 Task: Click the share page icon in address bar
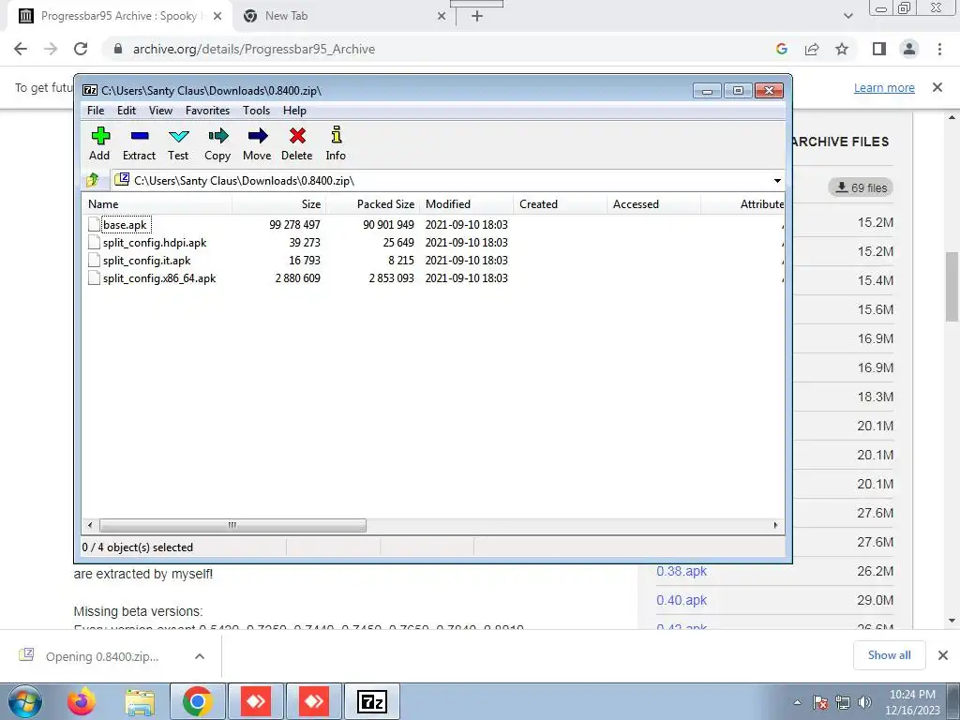pos(812,49)
